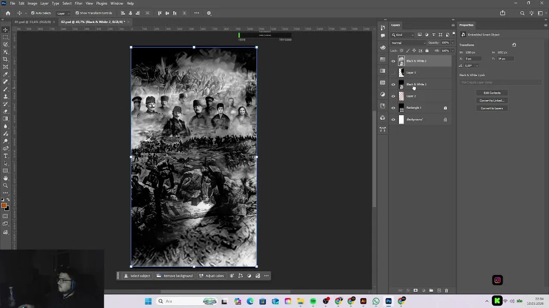Select the Eyedropper tool
Viewport: 549px width, 308px height.
[6, 74]
